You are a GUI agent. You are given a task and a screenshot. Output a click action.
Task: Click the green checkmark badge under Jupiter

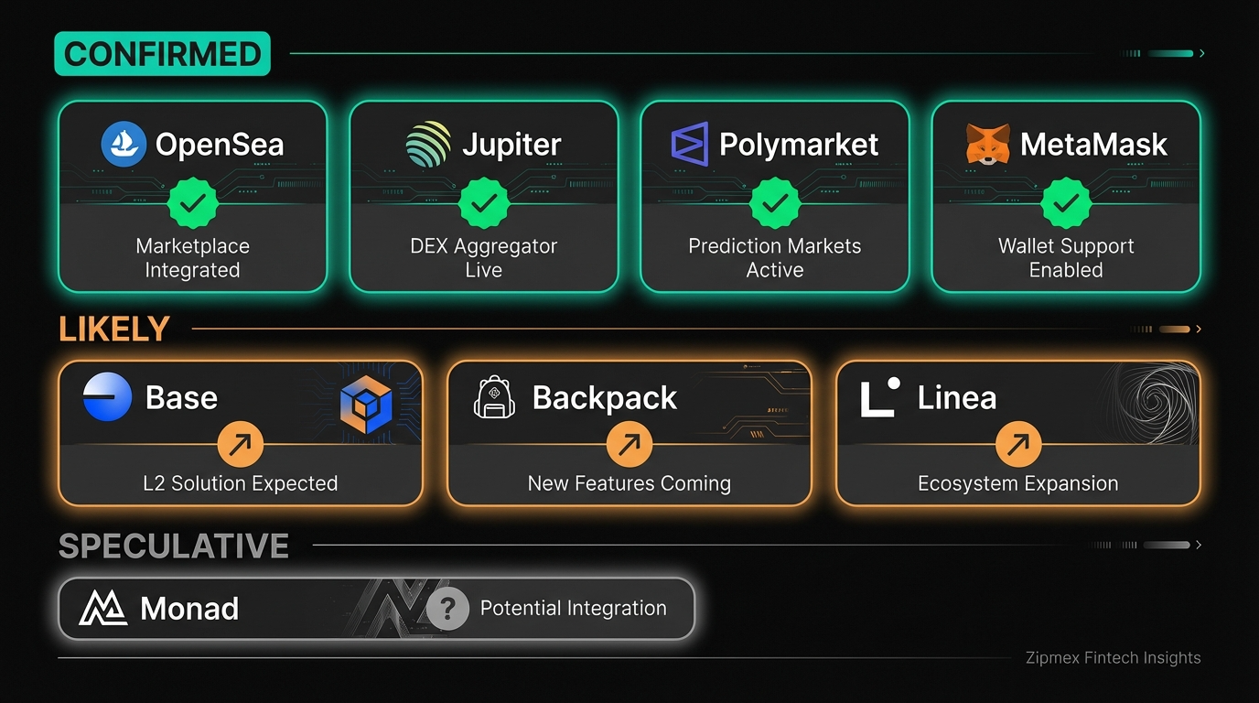(483, 203)
